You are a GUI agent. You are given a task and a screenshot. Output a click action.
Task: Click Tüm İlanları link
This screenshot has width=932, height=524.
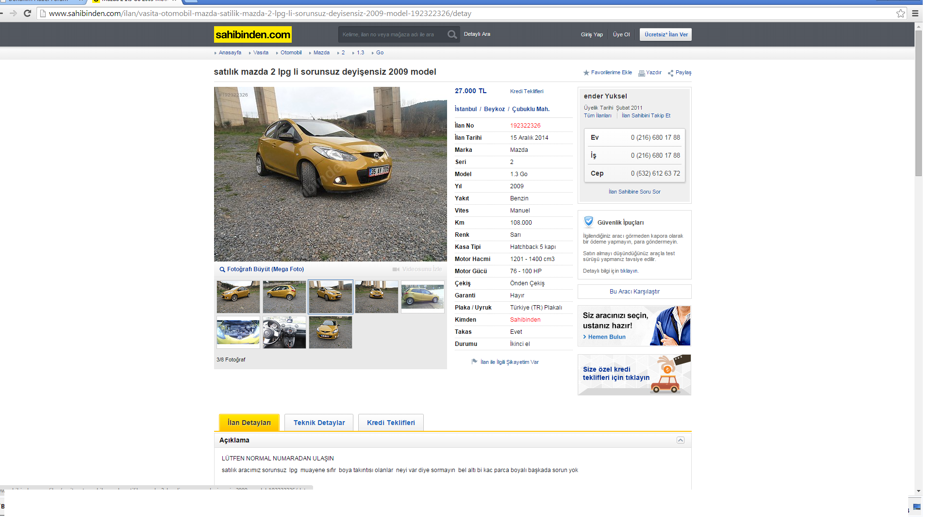coord(598,115)
